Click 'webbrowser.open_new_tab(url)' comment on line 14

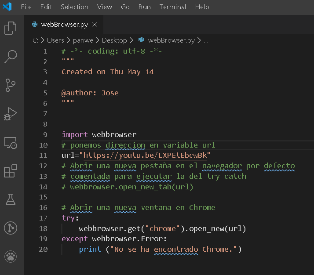(x=131, y=187)
